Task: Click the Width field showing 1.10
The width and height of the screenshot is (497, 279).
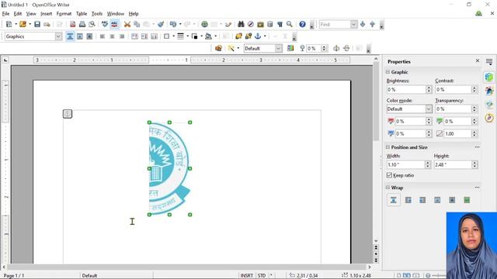Action: click(x=405, y=165)
